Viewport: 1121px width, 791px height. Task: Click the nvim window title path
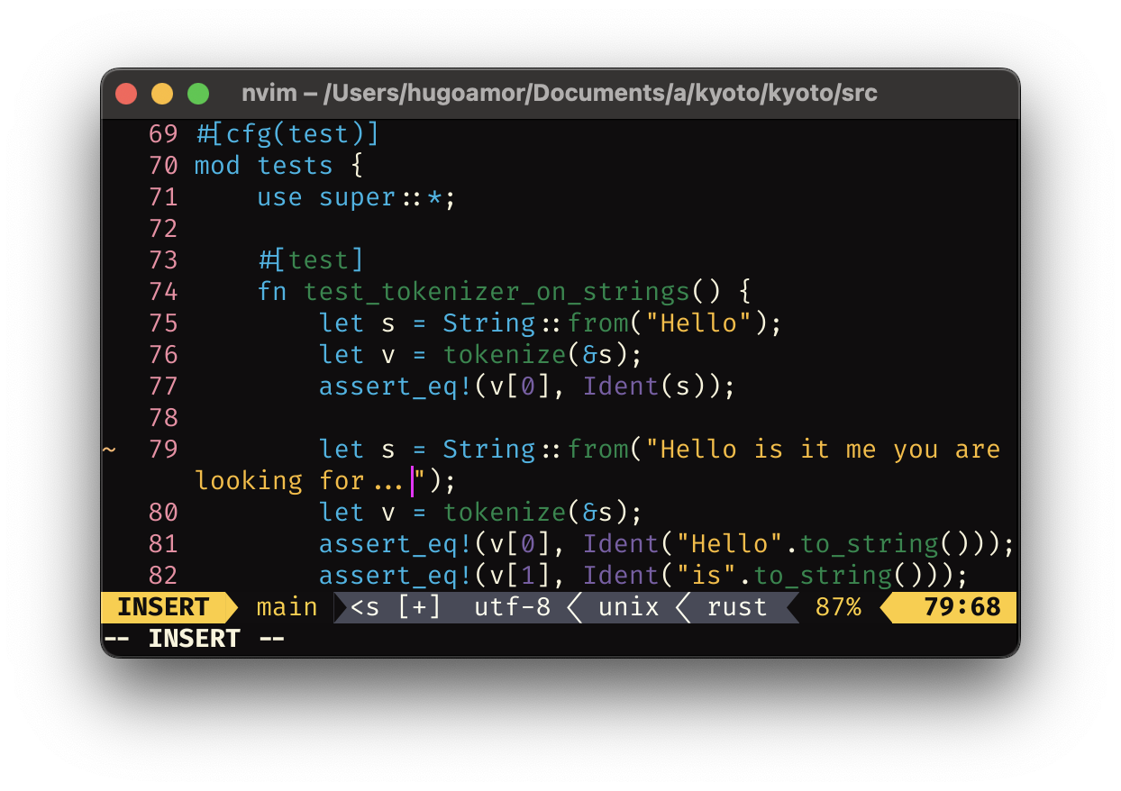coord(560,93)
